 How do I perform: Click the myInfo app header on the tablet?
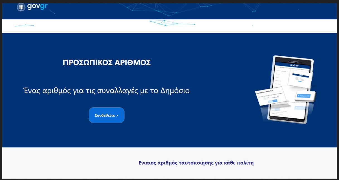294,65
